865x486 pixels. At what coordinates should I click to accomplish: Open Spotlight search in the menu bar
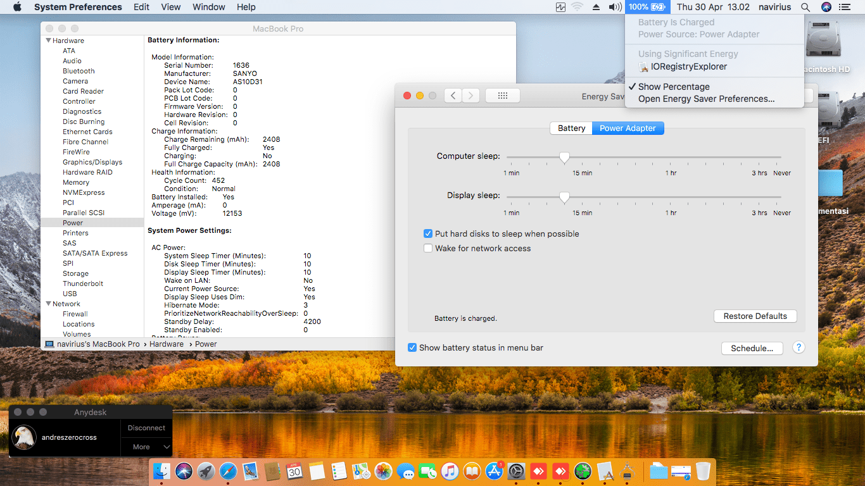coord(805,7)
